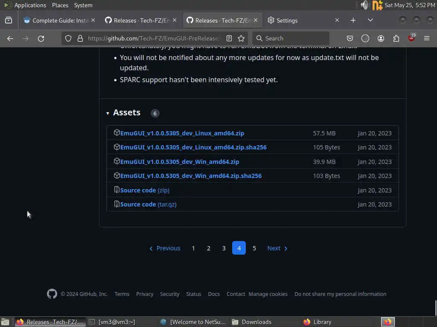The image size is (437, 327).
Task: Click the page vertical scrollbar thumb
Action: click(435, 308)
